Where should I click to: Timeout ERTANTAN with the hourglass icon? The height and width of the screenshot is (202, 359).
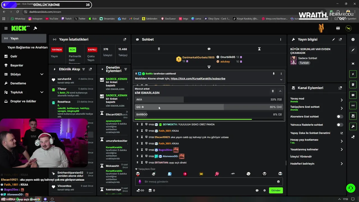click(x=142, y=162)
